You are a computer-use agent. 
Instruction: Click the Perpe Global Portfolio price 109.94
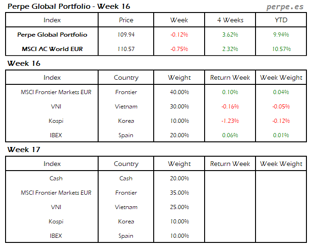point(126,35)
